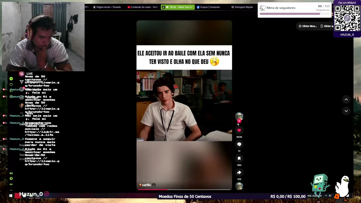Follow the creator with the red plus button
Screen dimensions: 361x203
point(239,121)
